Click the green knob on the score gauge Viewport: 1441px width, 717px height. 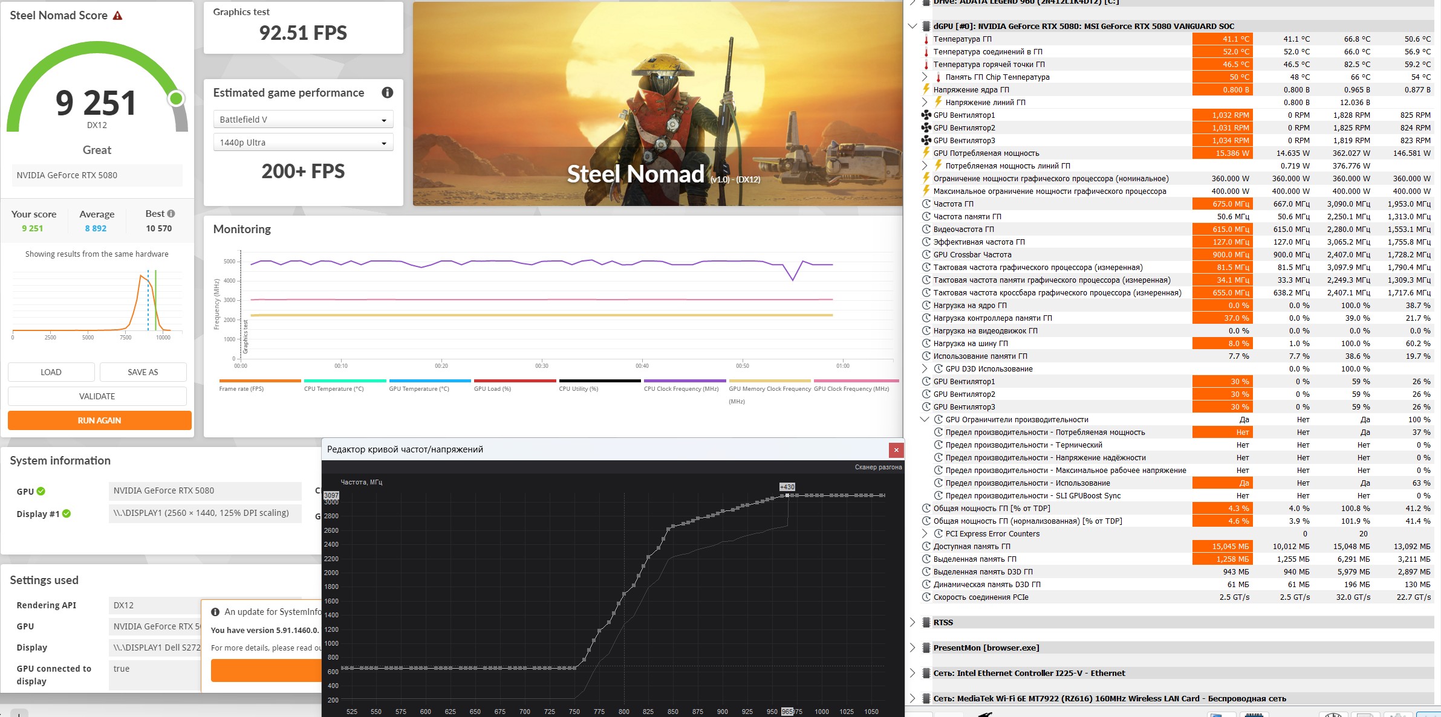pos(176,98)
